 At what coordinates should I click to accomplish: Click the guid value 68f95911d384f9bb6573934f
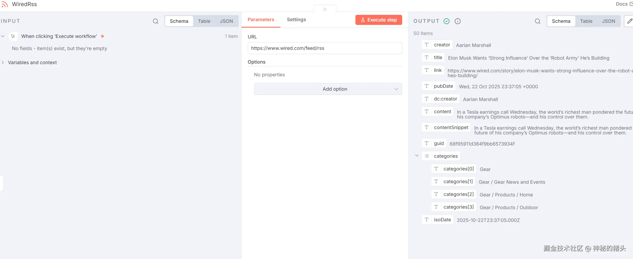click(482, 144)
